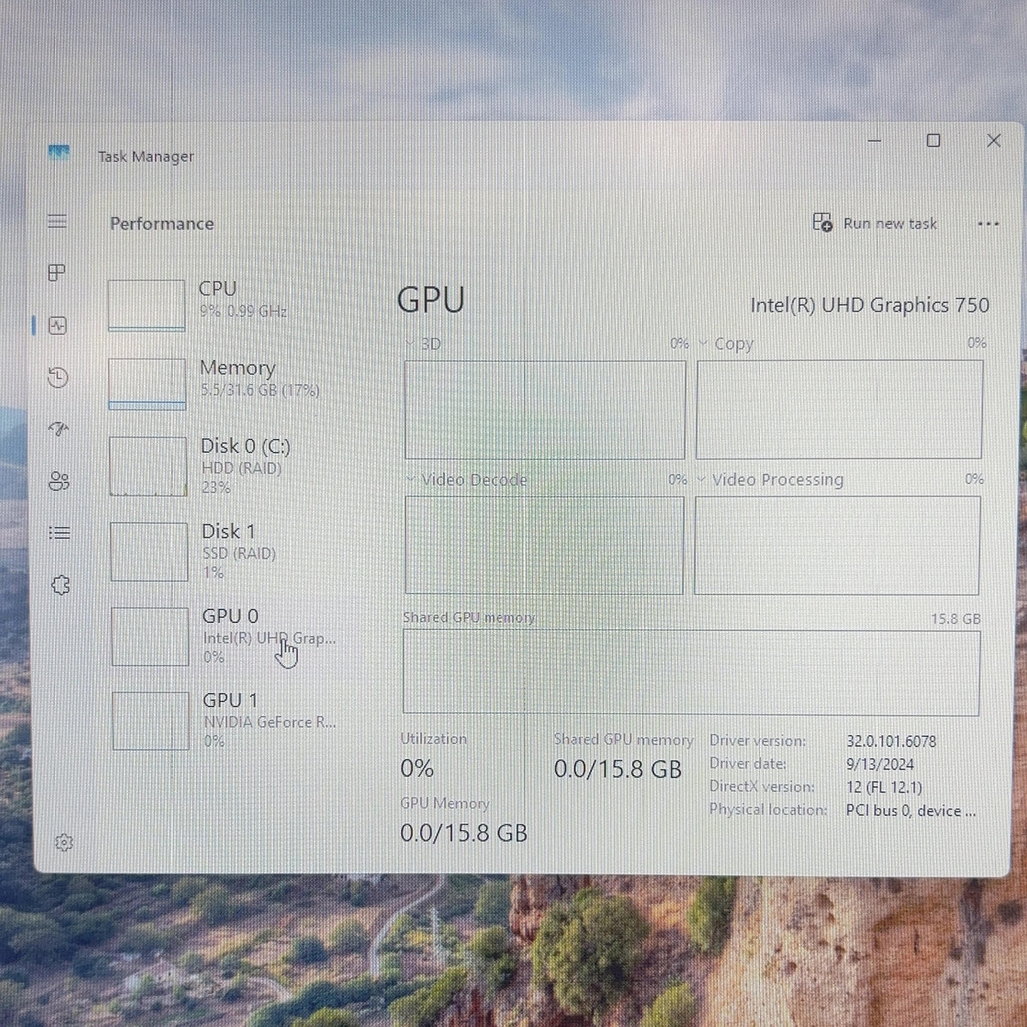
Task: Click the Shared GPU memory graph
Action: coord(692,672)
